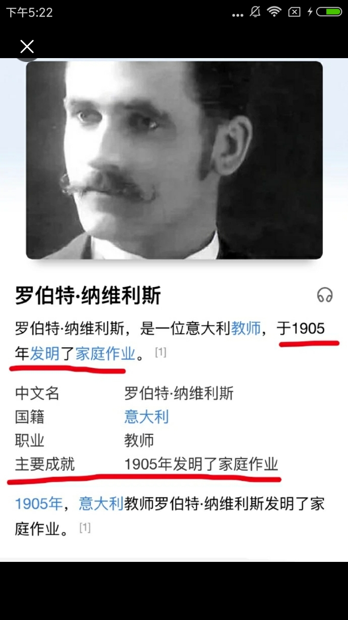348x620 pixels.
Task: Open the 家庭作业 hyperlink
Action: (x=105, y=354)
